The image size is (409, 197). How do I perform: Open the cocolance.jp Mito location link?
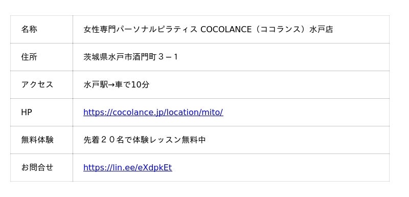click(153, 112)
